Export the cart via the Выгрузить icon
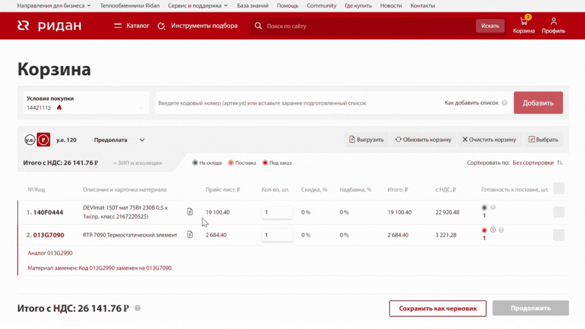This screenshot has width=585, height=329. pos(367,139)
